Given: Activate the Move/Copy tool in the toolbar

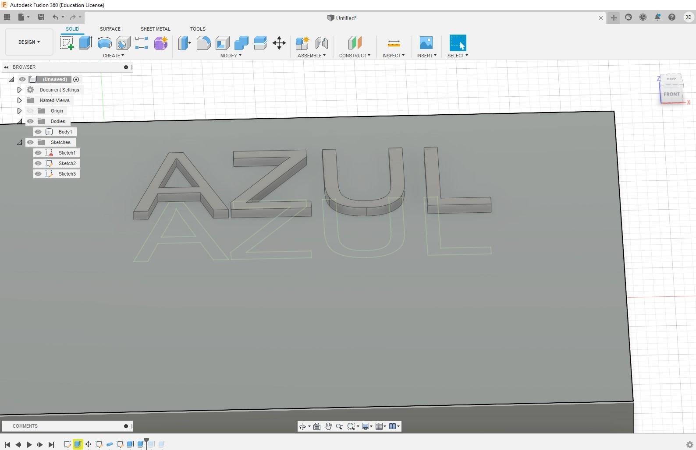Looking at the screenshot, I should 279,43.
